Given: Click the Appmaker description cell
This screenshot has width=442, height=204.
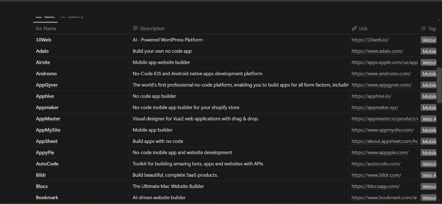Looking at the screenshot, I should click(186, 107).
